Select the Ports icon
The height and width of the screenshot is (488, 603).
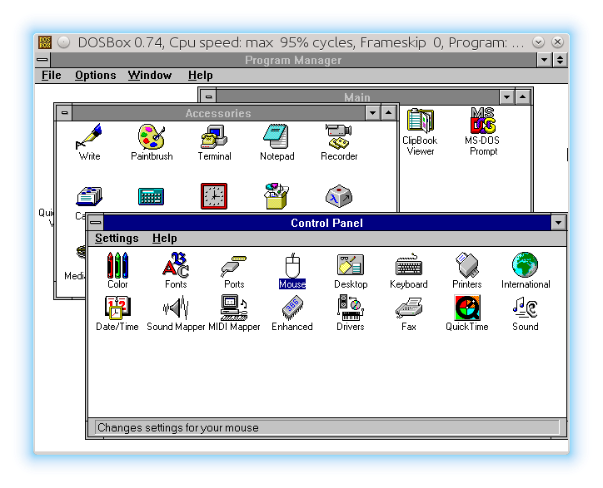click(x=234, y=270)
